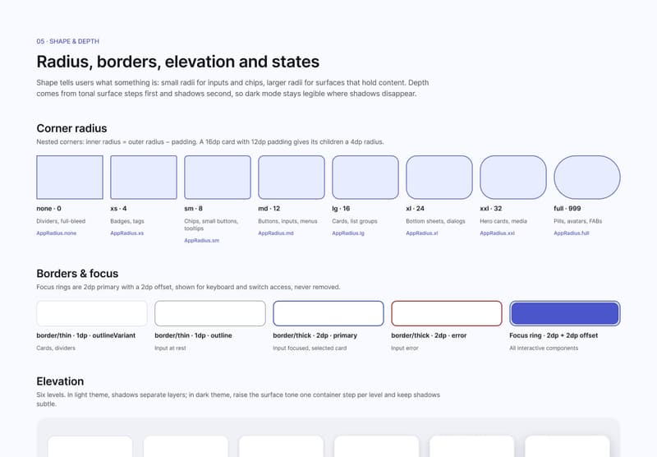Click the sm · 8 radius sample box
Screen dimensions: 657x457
218,178
